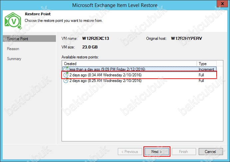
Task: Click the Next button
Action: pyautogui.click(x=157, y=152)
